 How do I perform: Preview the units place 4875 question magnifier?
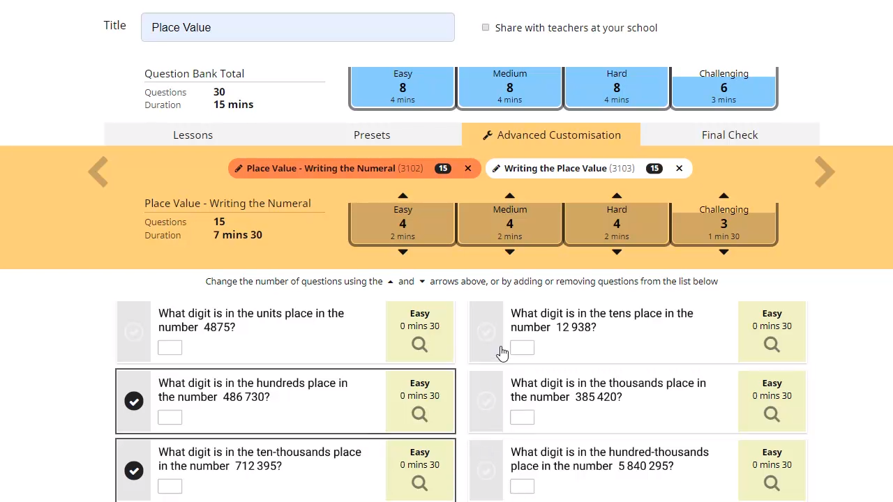419,344
